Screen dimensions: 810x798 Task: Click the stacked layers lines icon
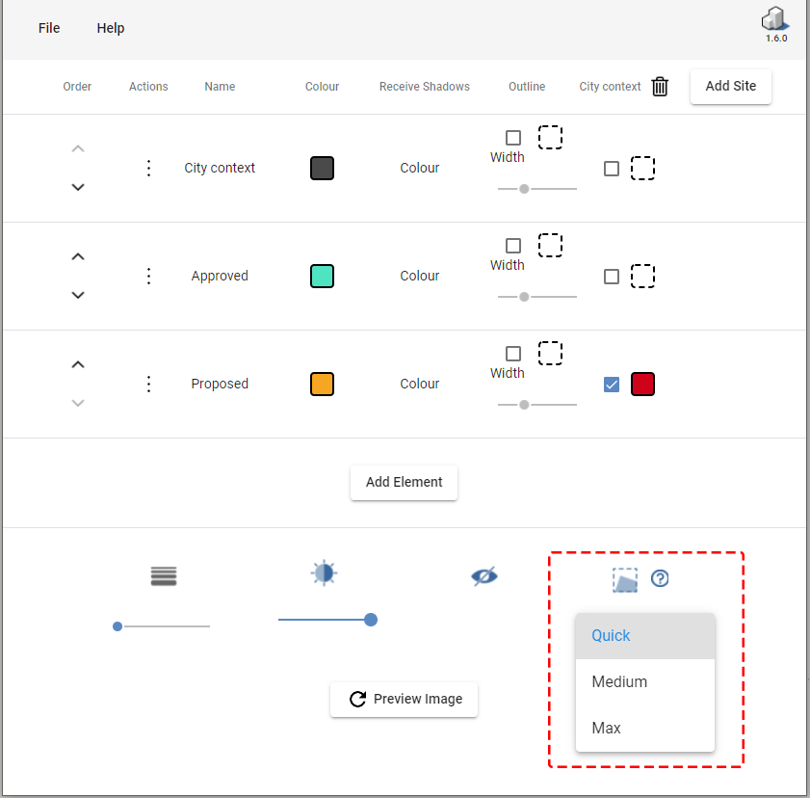164,576
